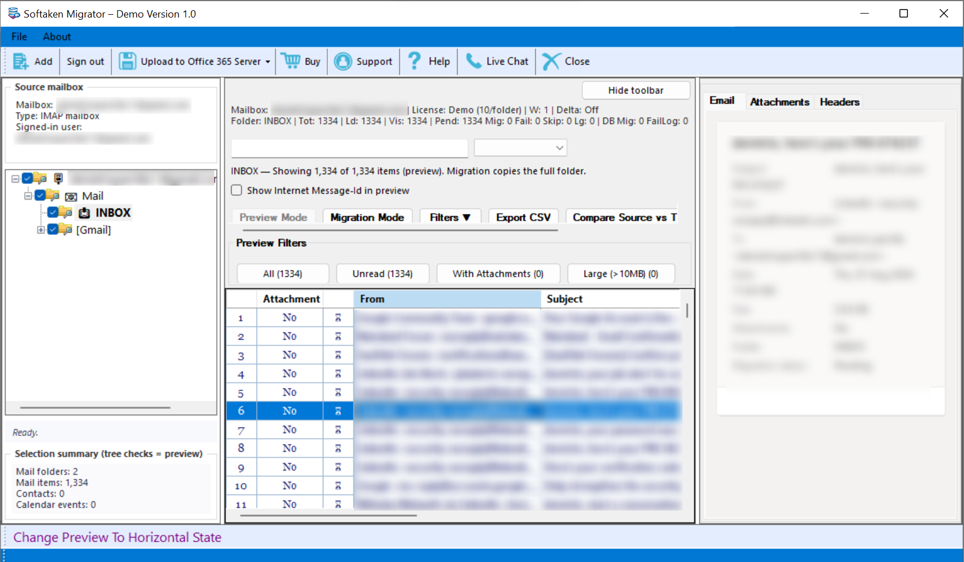This screenshot has width=964, height=562.
Task: Toggle the Mail folder checkbox
Action: 40,195
